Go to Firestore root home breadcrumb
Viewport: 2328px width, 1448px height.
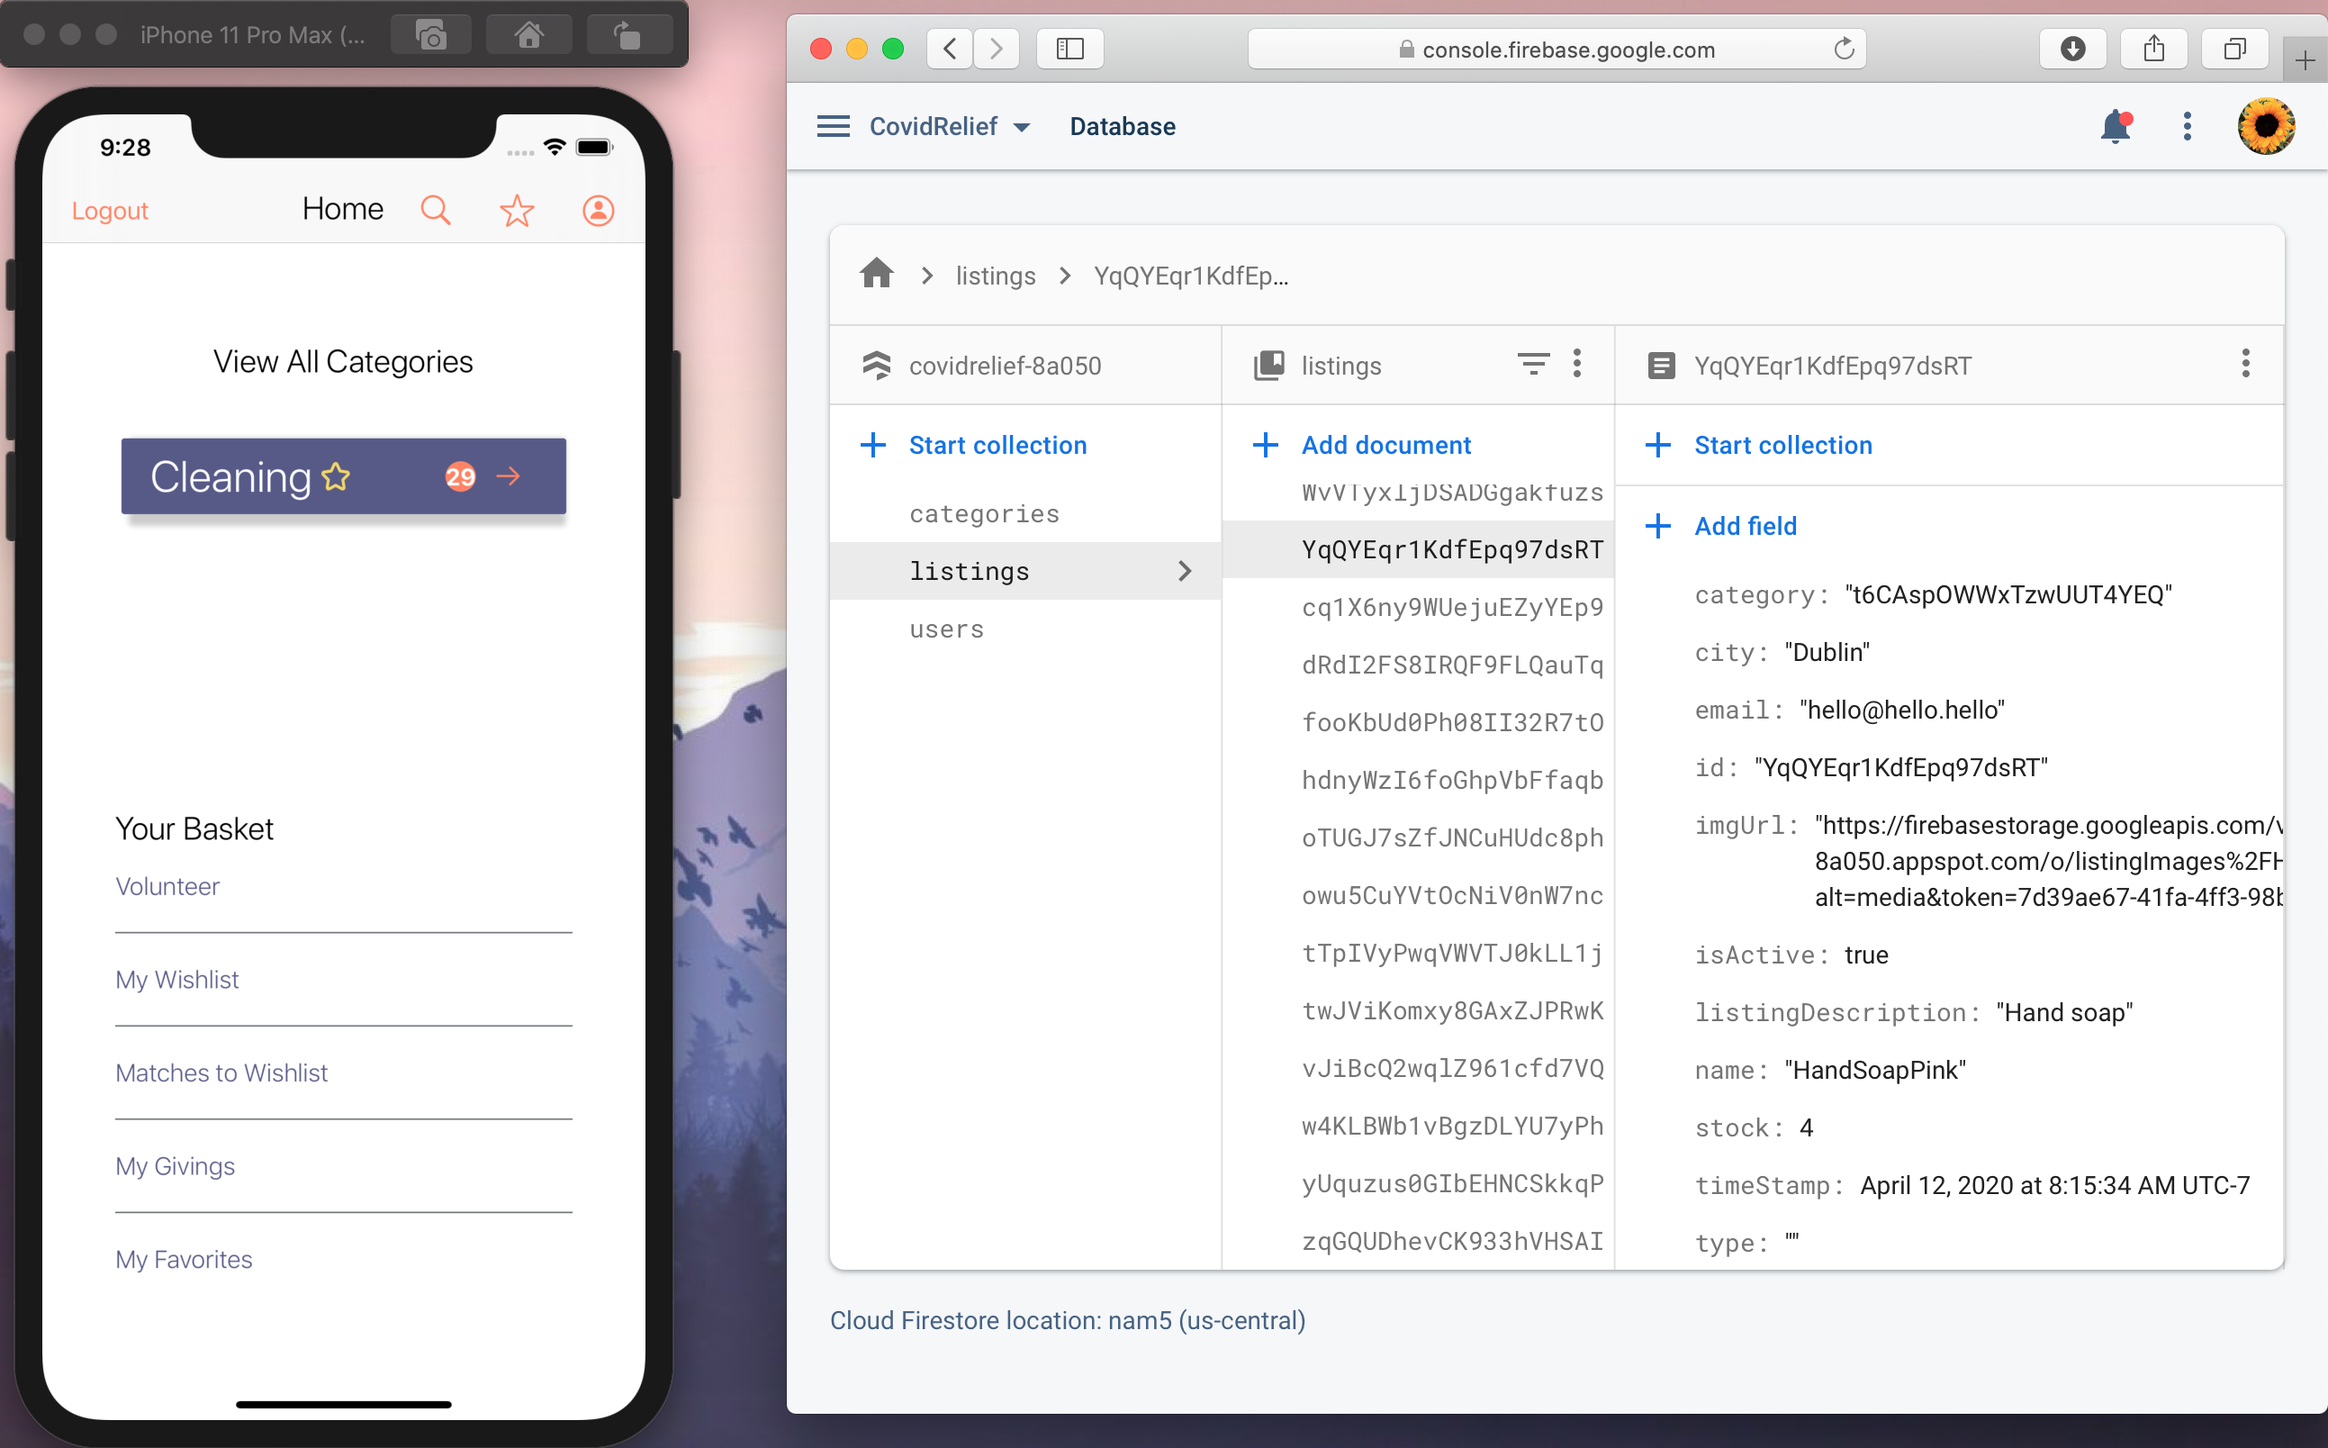(x=876, y=274)
